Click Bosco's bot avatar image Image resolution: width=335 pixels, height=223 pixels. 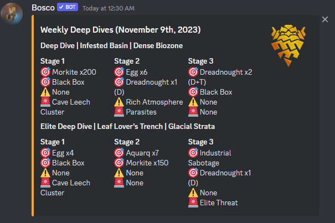(x=12, y=13)
